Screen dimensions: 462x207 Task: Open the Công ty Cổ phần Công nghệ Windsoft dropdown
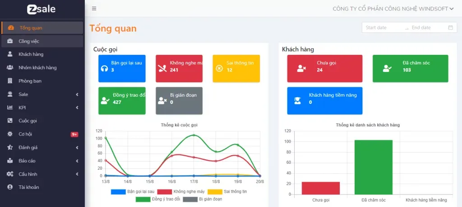tap(393, 9)
